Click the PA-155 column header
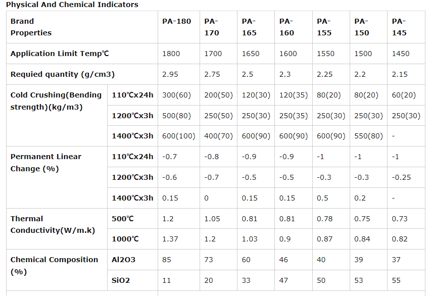 coord(324,27)
